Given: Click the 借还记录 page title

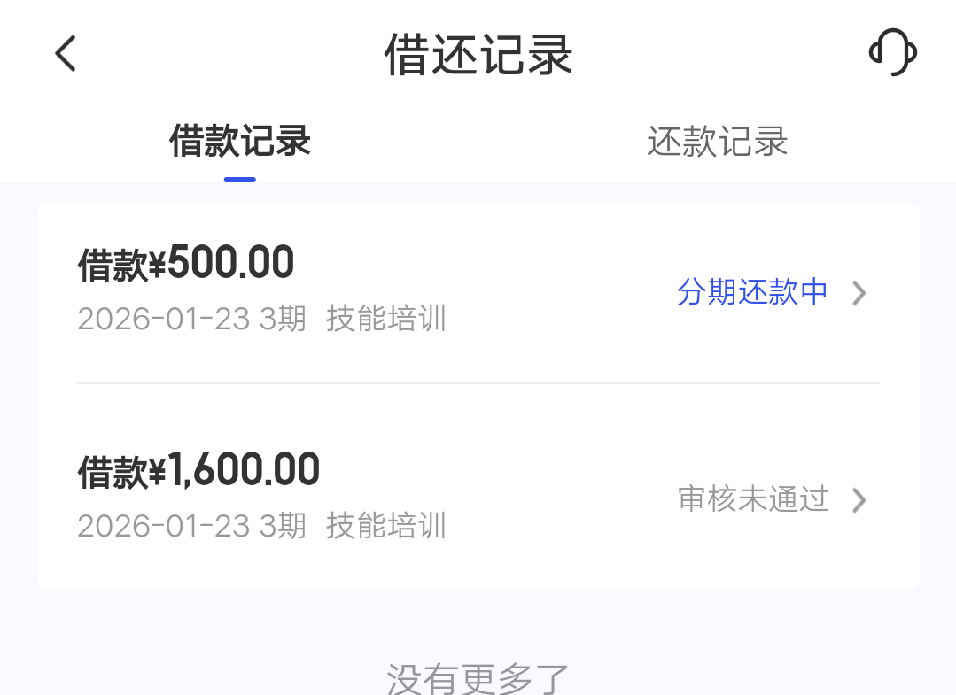Looking at the screenshot, I should tap(478, 55).
